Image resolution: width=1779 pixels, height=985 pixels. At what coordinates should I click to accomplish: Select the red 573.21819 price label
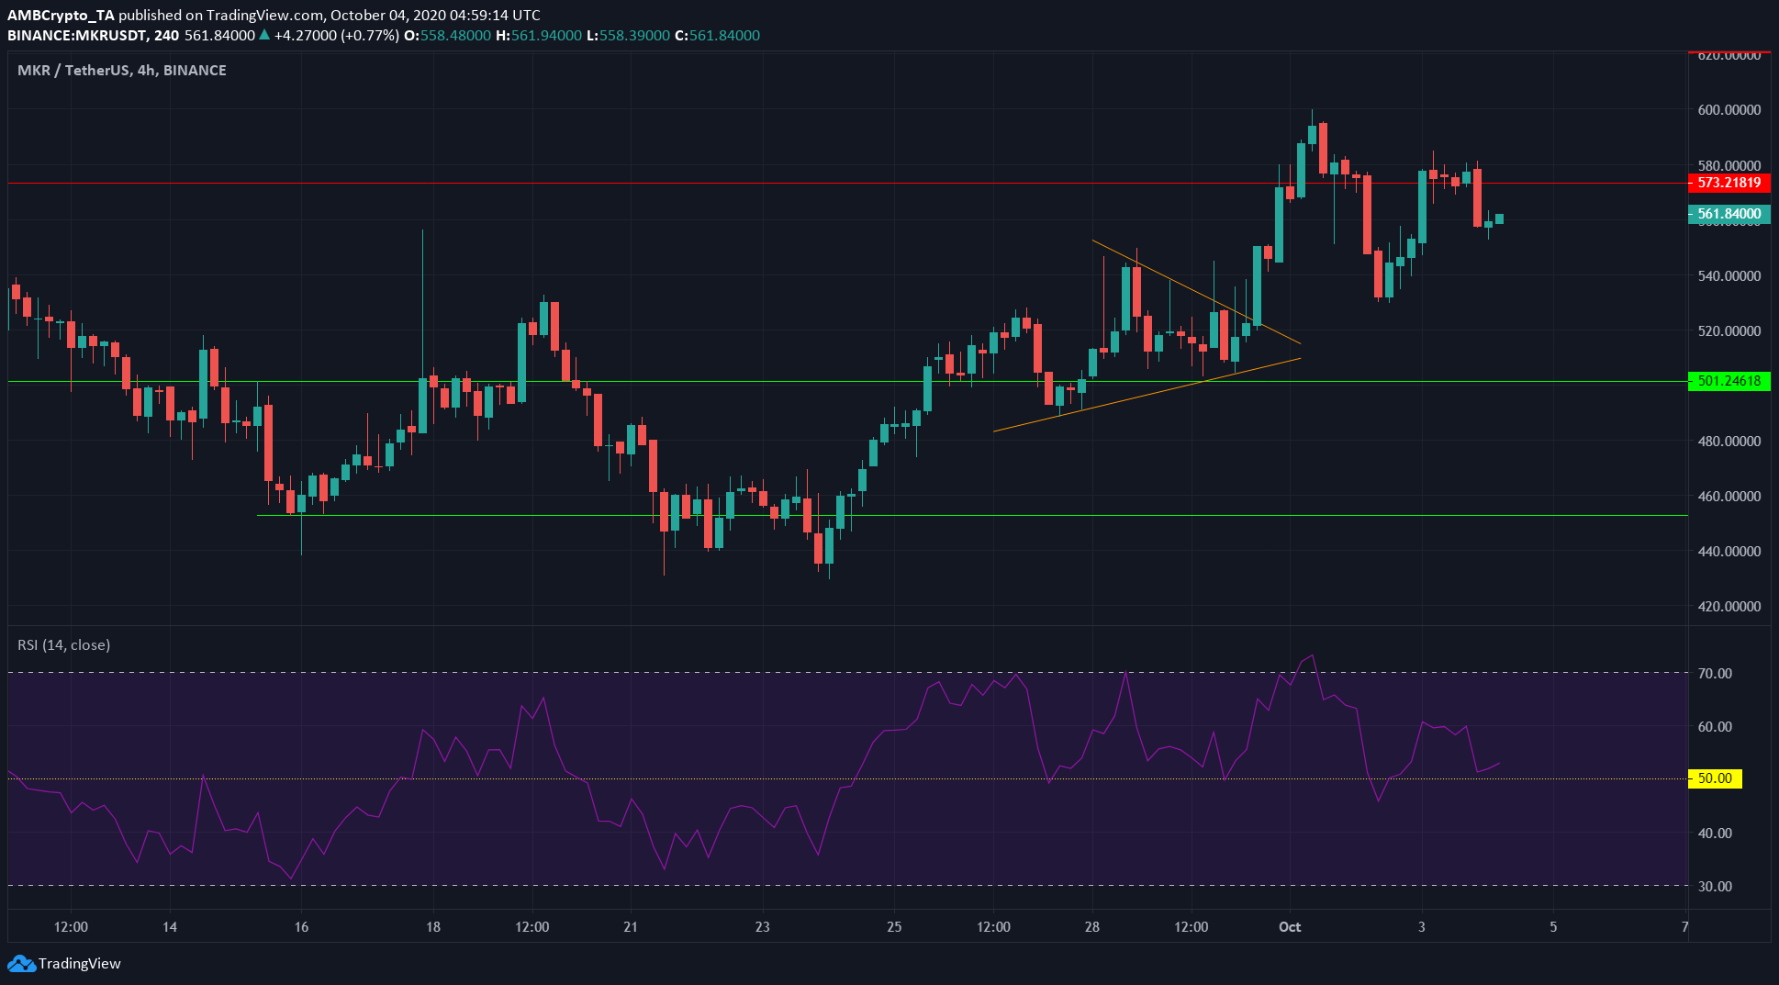pos(1729,183)
